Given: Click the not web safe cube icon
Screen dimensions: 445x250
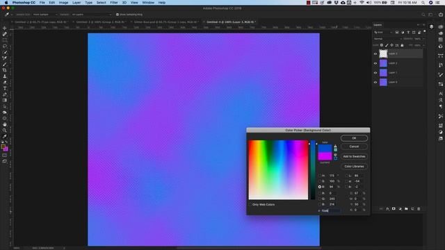Looking at the screenshot, I should pos(335,155).
